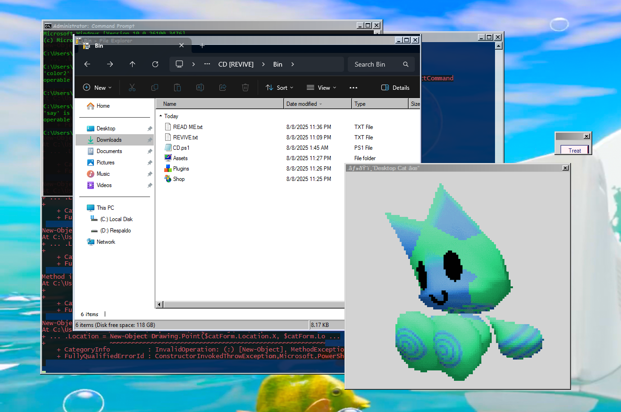Select REVIVE.txt file
This screenshot has width=621, height=412.
[185, 137]
